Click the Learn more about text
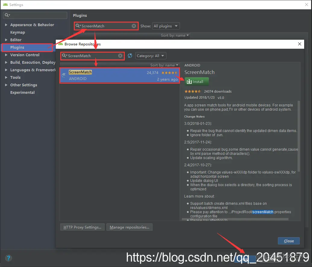 [199, 196]
